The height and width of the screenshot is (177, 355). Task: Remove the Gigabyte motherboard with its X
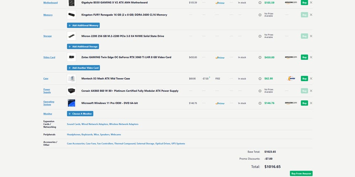[x=311, y=3]
